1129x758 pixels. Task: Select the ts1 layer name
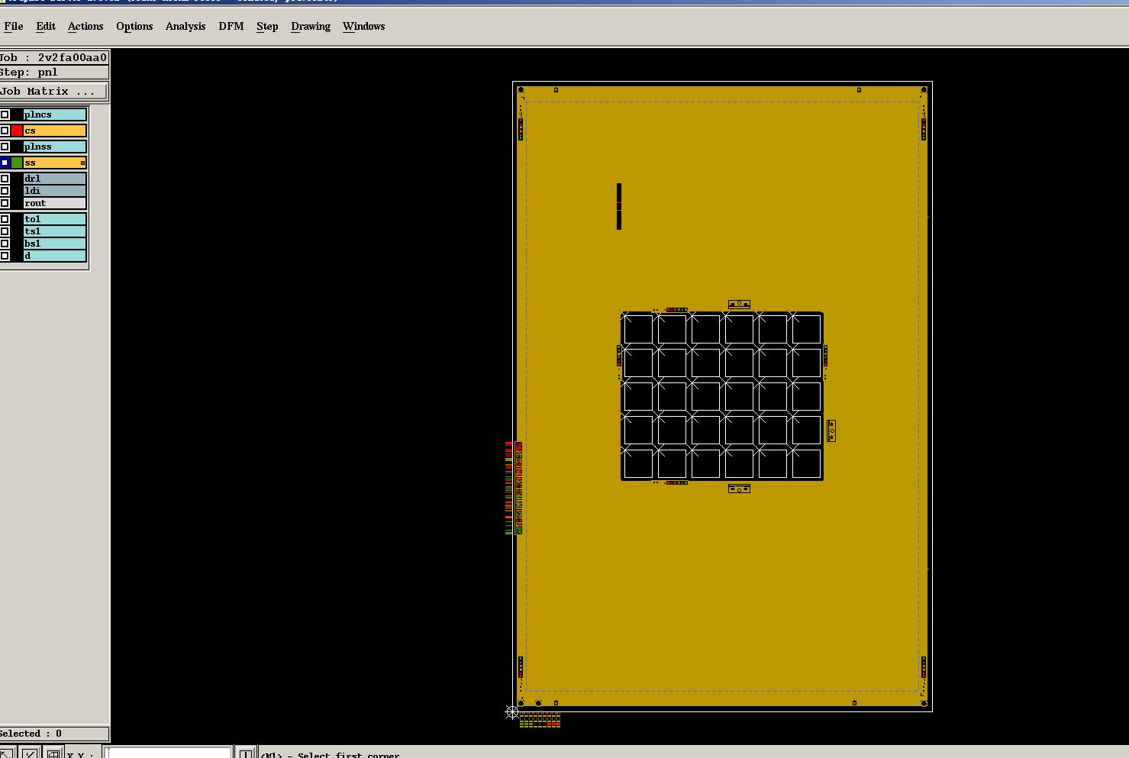(x=55, y=231)
